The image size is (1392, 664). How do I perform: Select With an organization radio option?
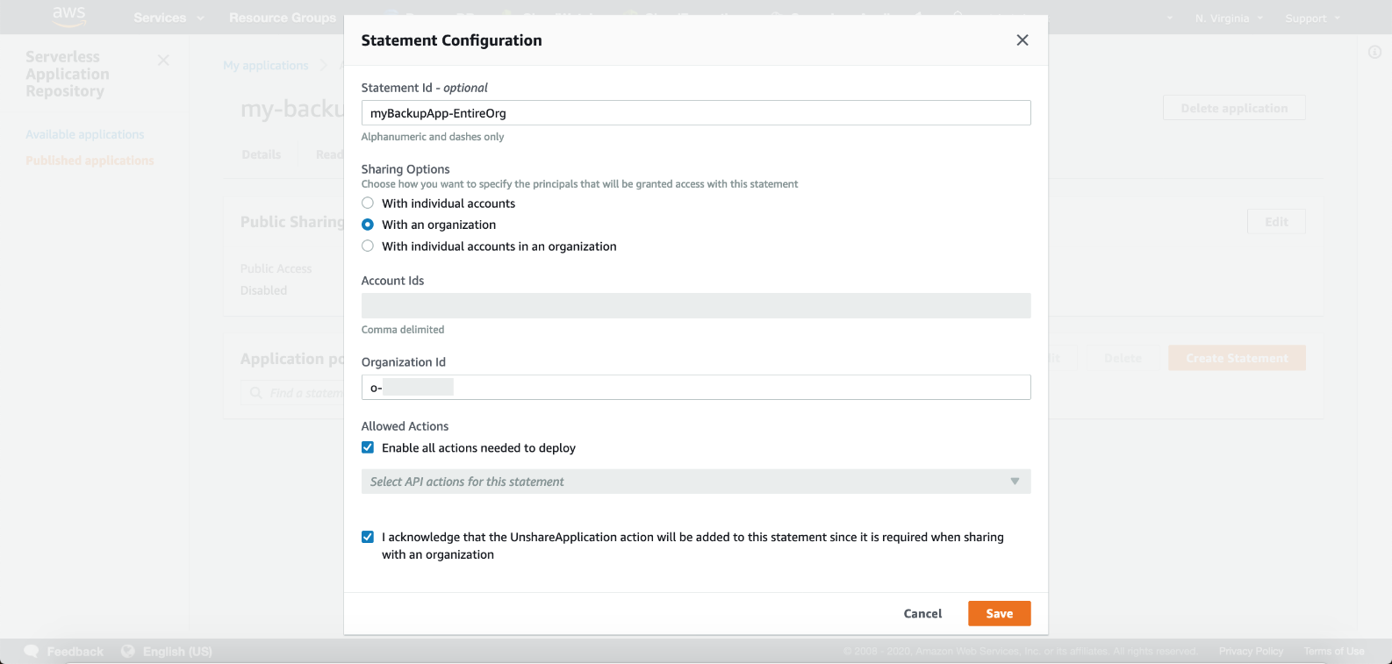[368, 225]
